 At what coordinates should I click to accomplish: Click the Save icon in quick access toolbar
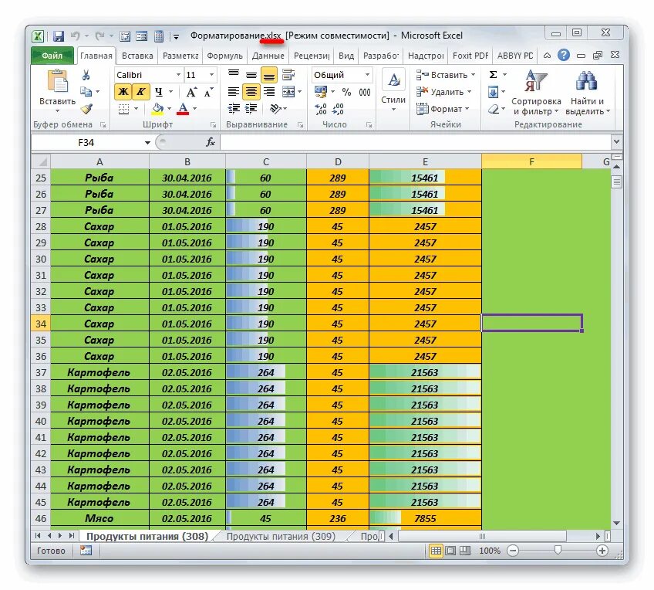point(59,36)
